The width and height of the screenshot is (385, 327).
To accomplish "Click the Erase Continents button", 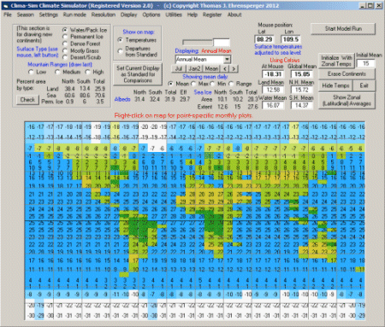I will pos(346,74).
